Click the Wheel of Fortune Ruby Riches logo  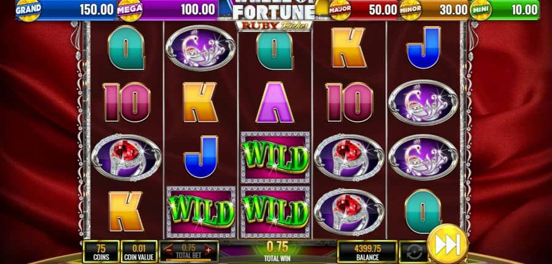point(274,15)
